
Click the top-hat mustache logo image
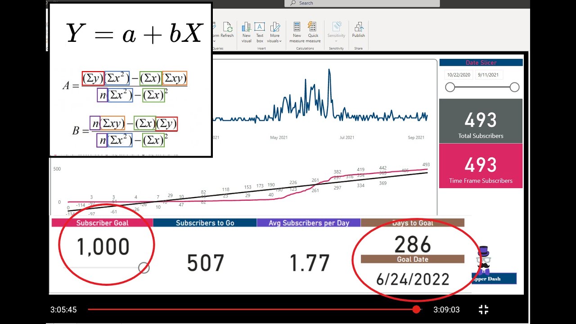tap(484, 260)
